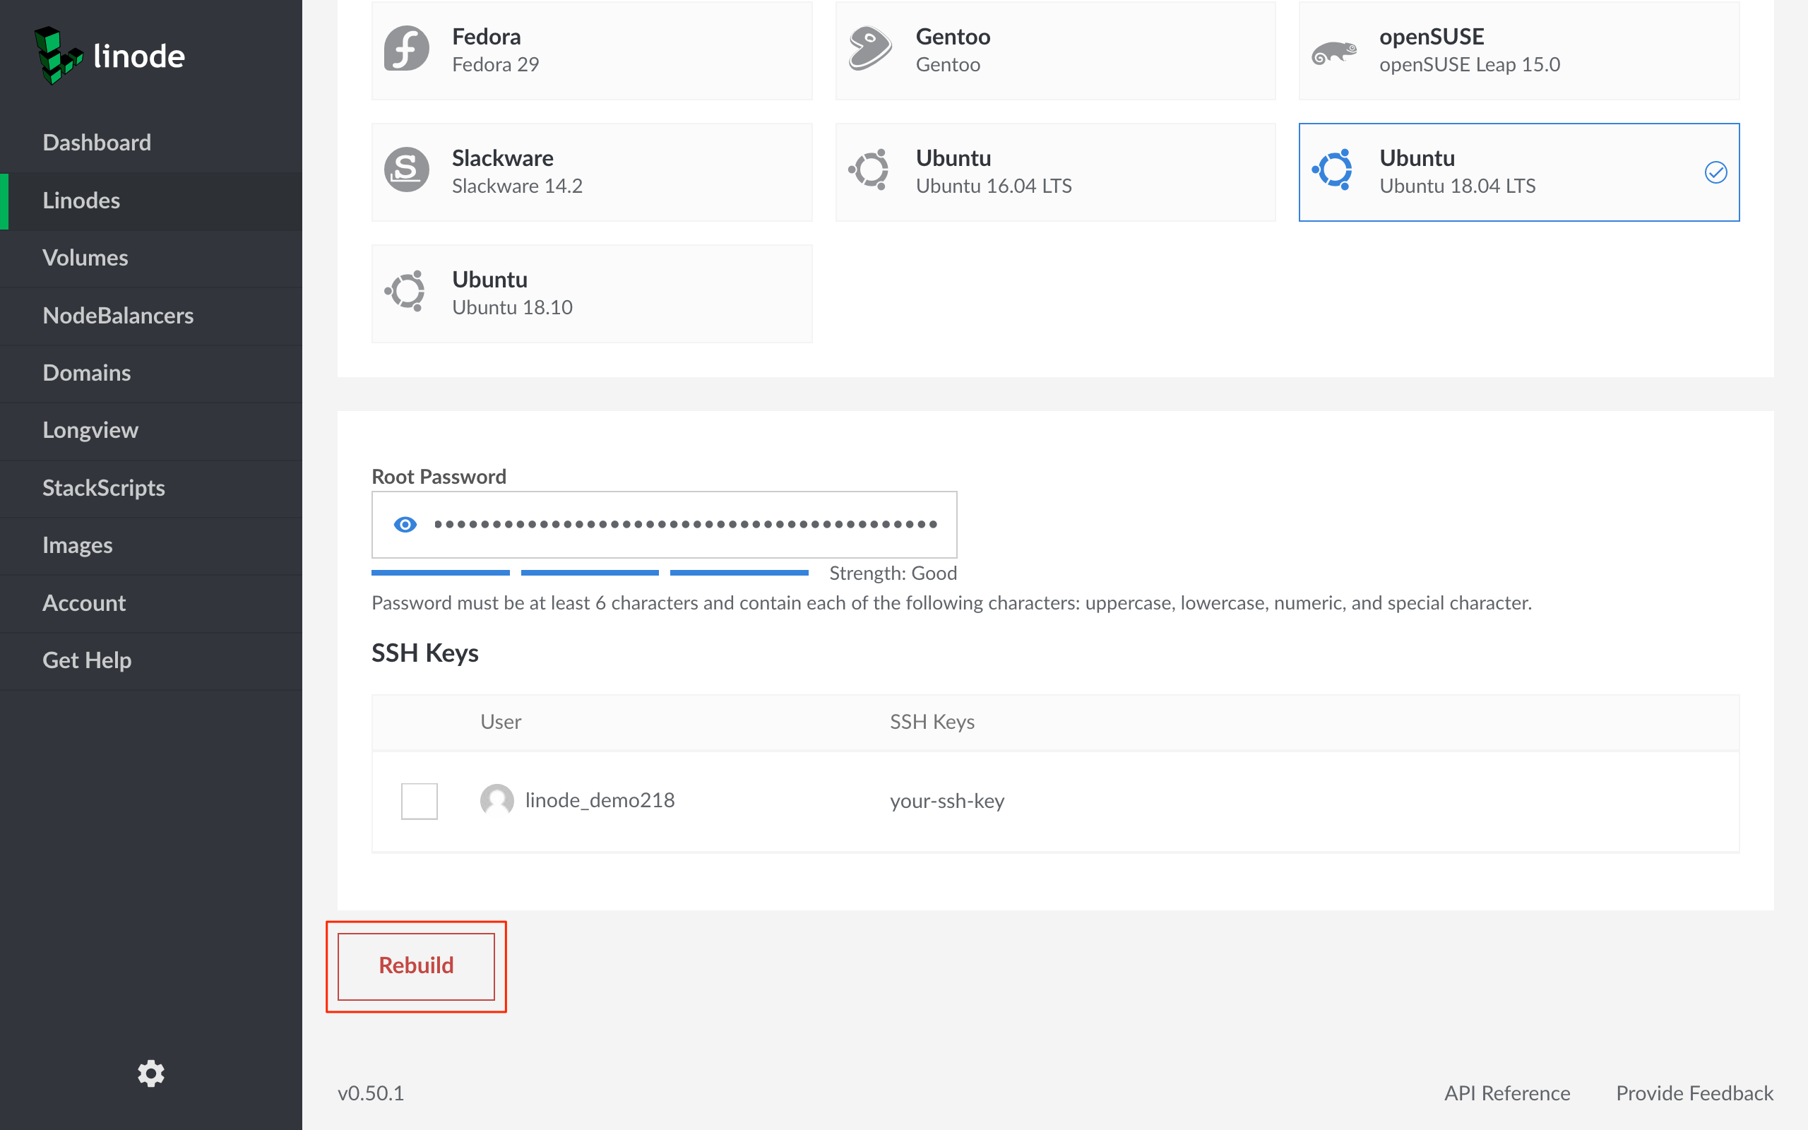
Task: Select the openSUSE Leap 15.0 icon
Action: [1333, 52]
